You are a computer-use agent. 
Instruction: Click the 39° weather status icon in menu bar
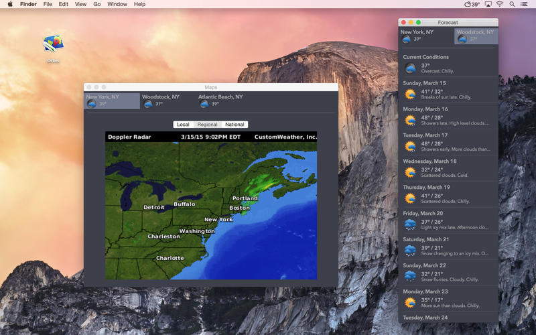click(x=471, y=4)
